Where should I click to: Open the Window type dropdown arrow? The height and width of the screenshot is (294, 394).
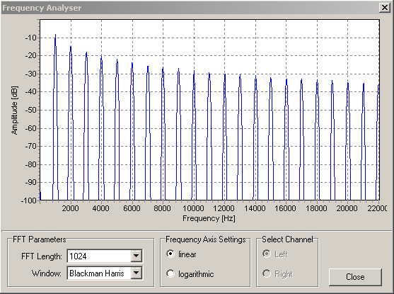click(x=137, y=273)
